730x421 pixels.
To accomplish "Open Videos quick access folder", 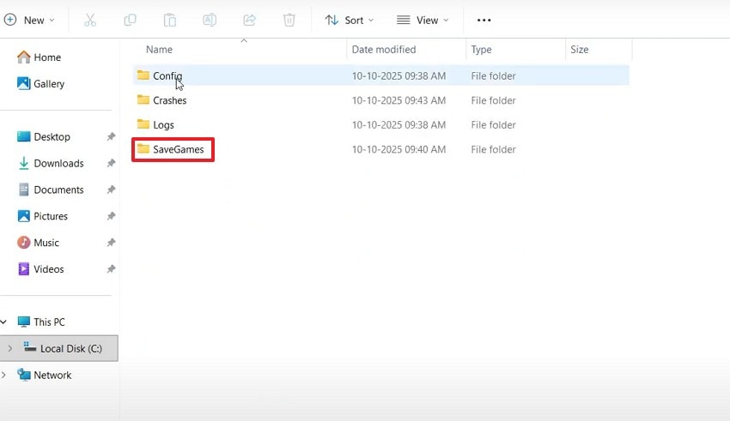I will [x=48, y=269].
